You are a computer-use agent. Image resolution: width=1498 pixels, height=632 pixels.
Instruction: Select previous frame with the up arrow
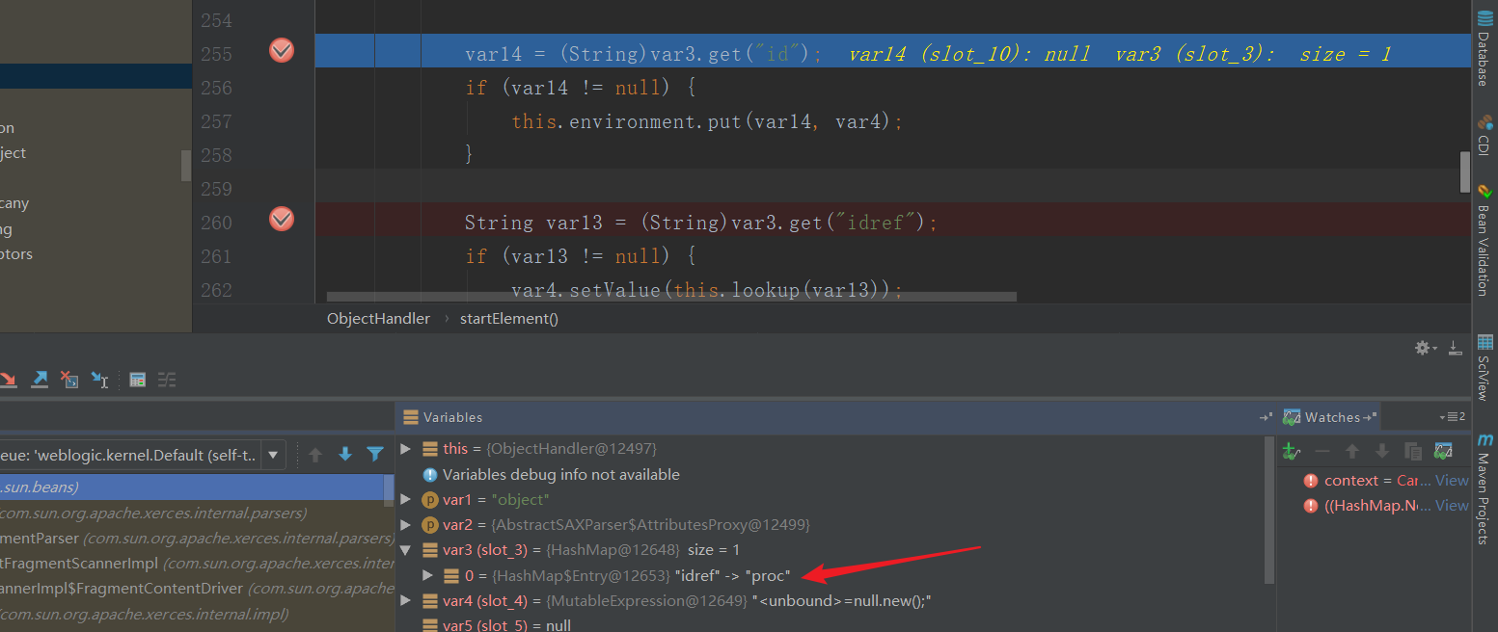tap(315, 454)
